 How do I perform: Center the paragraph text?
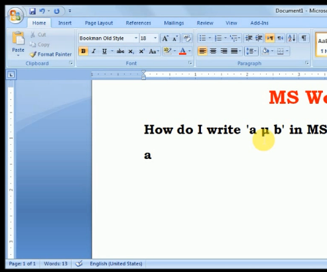click(x=213, y=51)
